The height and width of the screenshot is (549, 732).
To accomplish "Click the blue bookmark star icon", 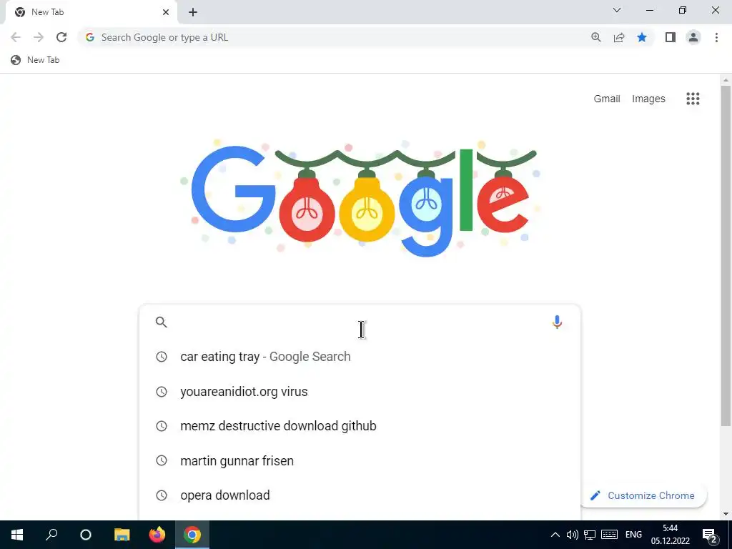I will pyautogui.click(x=642, y=37).
